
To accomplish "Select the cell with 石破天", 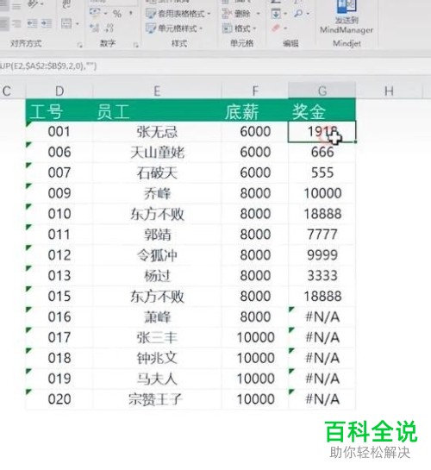I will (157, 173).
